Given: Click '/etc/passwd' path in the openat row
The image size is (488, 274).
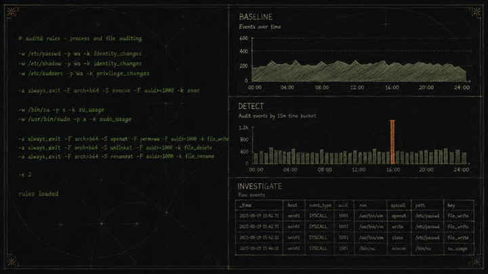Looking at the screenshot, I should pos(427,216).
